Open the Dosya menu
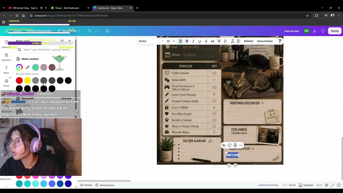343x193 pixels. pyautogui.click(x=17, y=31)
